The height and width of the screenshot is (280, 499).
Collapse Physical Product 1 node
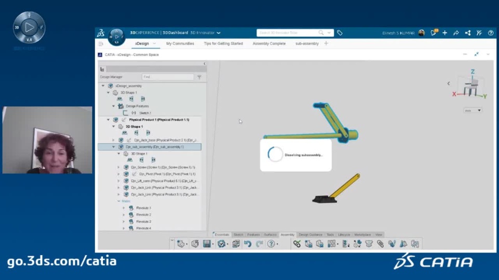[x=108, y=120]
